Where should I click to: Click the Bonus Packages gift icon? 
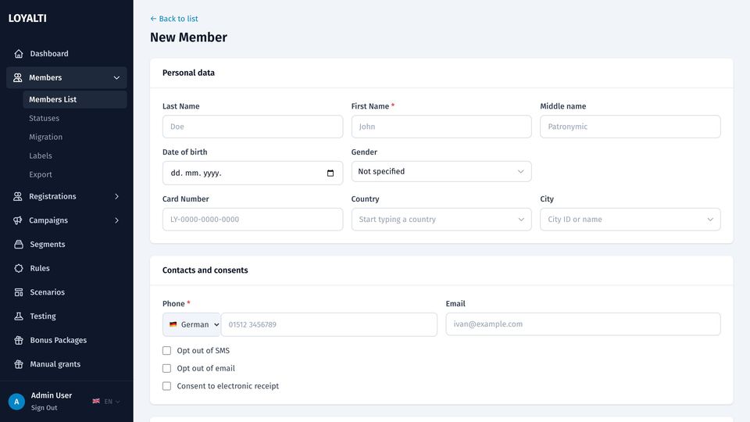point(19,340)
